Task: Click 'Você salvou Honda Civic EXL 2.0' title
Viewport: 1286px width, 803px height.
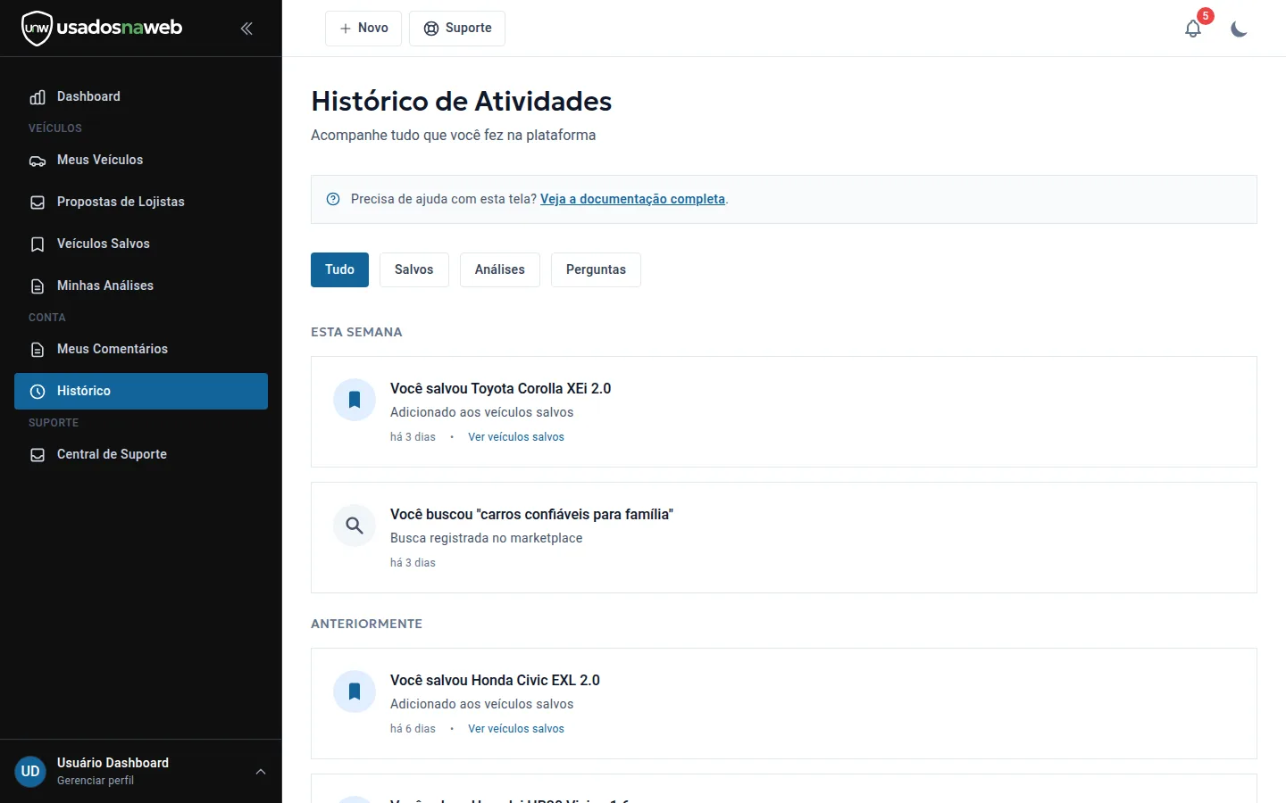Action: [x=495, y=680]
